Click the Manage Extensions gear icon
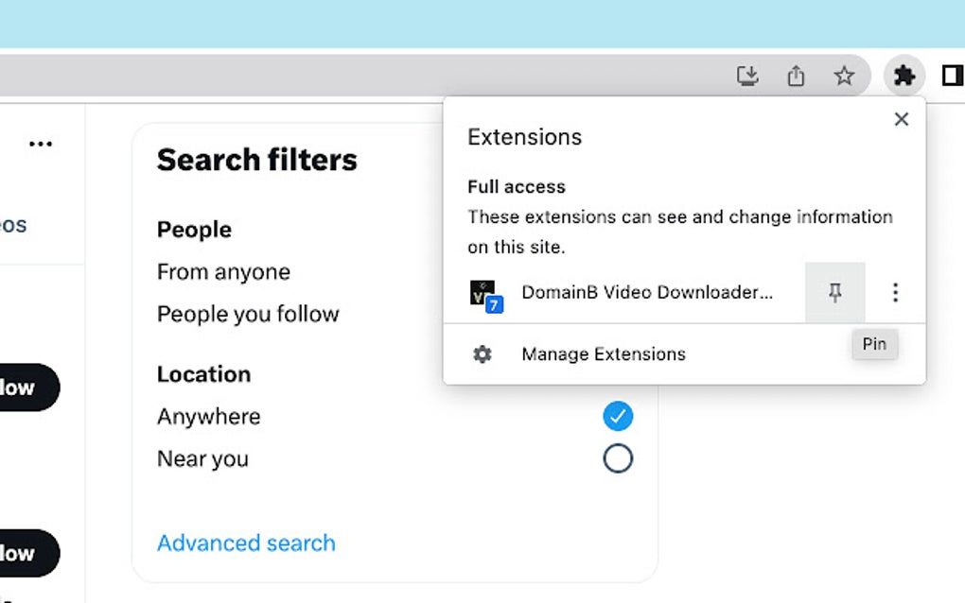The image size is (965, 603). pyautogui.click(x=482, y=354)
